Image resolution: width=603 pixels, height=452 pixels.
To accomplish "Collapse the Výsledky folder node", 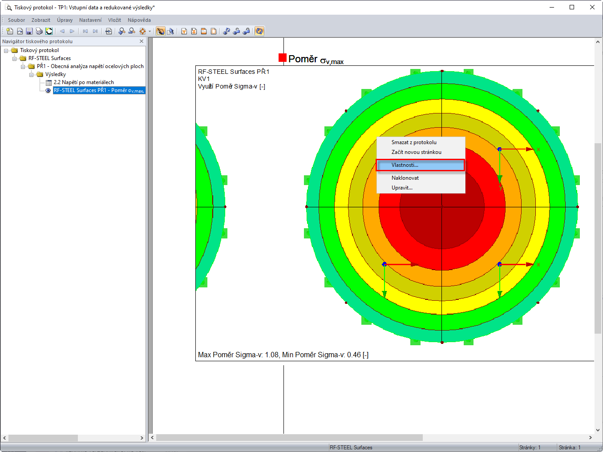I will click(x=32, y=75).
